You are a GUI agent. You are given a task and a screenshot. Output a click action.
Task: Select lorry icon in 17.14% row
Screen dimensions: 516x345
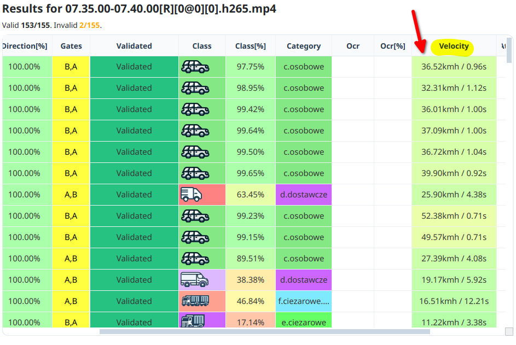193,321
